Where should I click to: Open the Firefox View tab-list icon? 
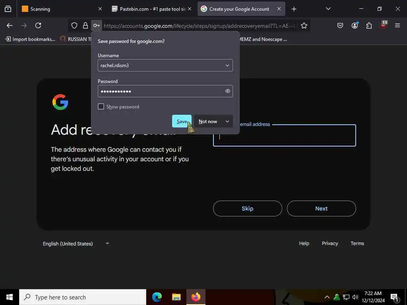tap(8, 9)
